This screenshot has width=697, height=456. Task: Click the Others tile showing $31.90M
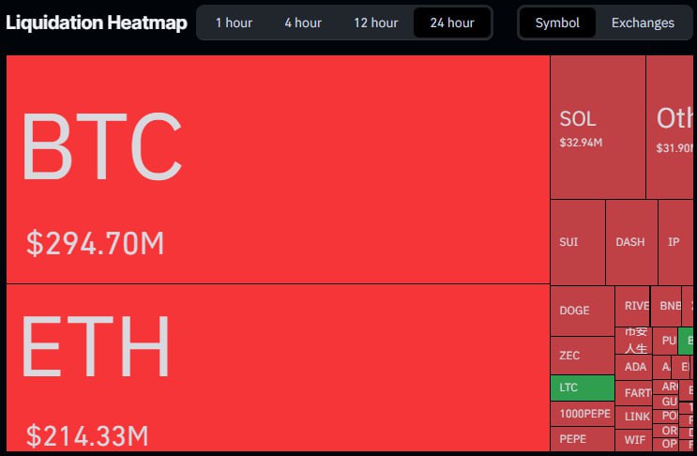(672, 127)
